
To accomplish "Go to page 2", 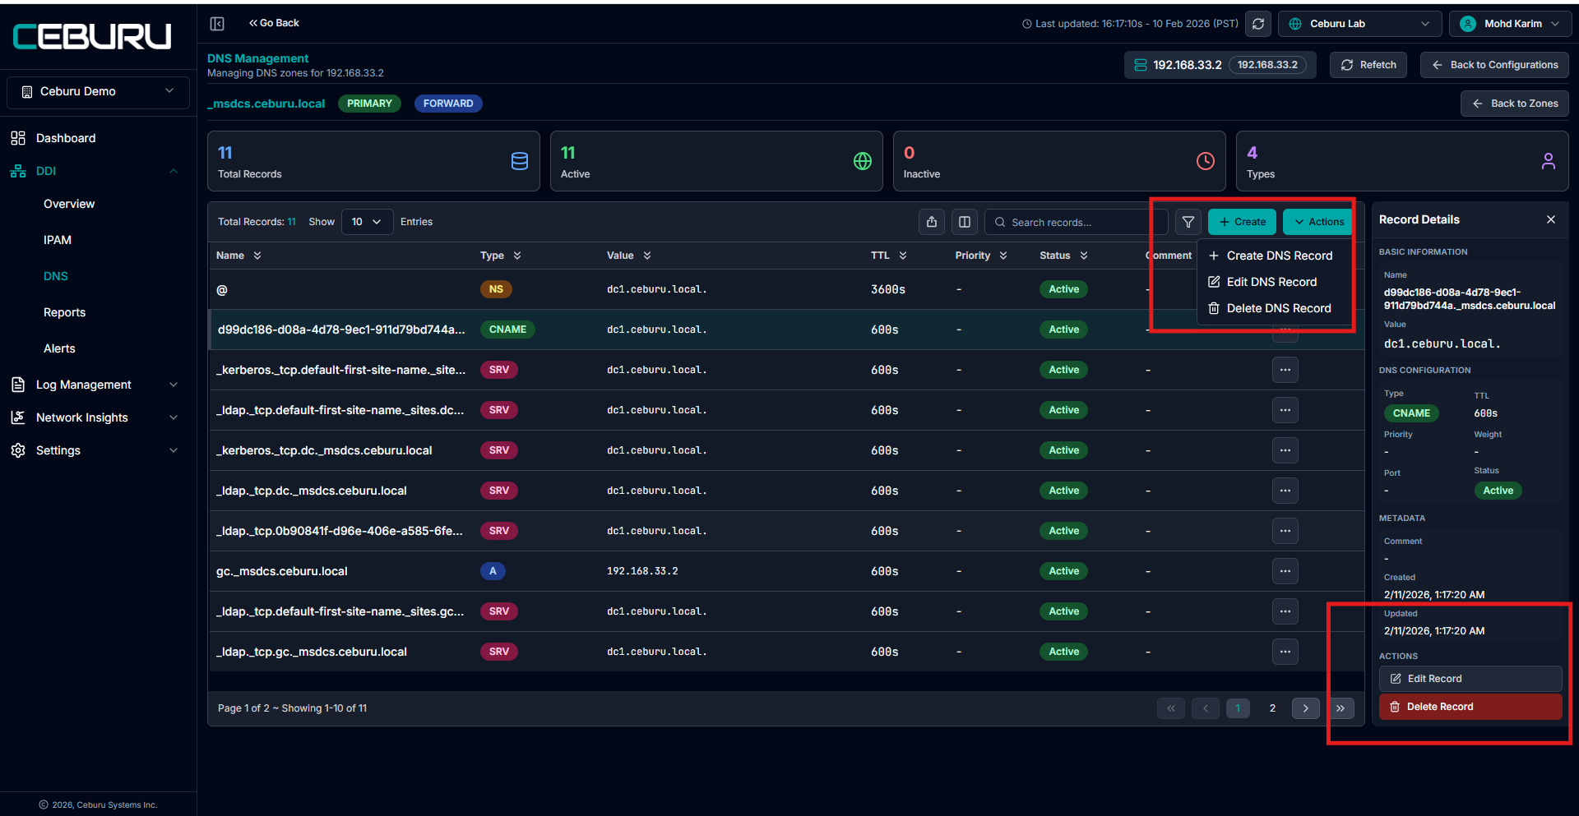I will click(x=1272, y=708).
